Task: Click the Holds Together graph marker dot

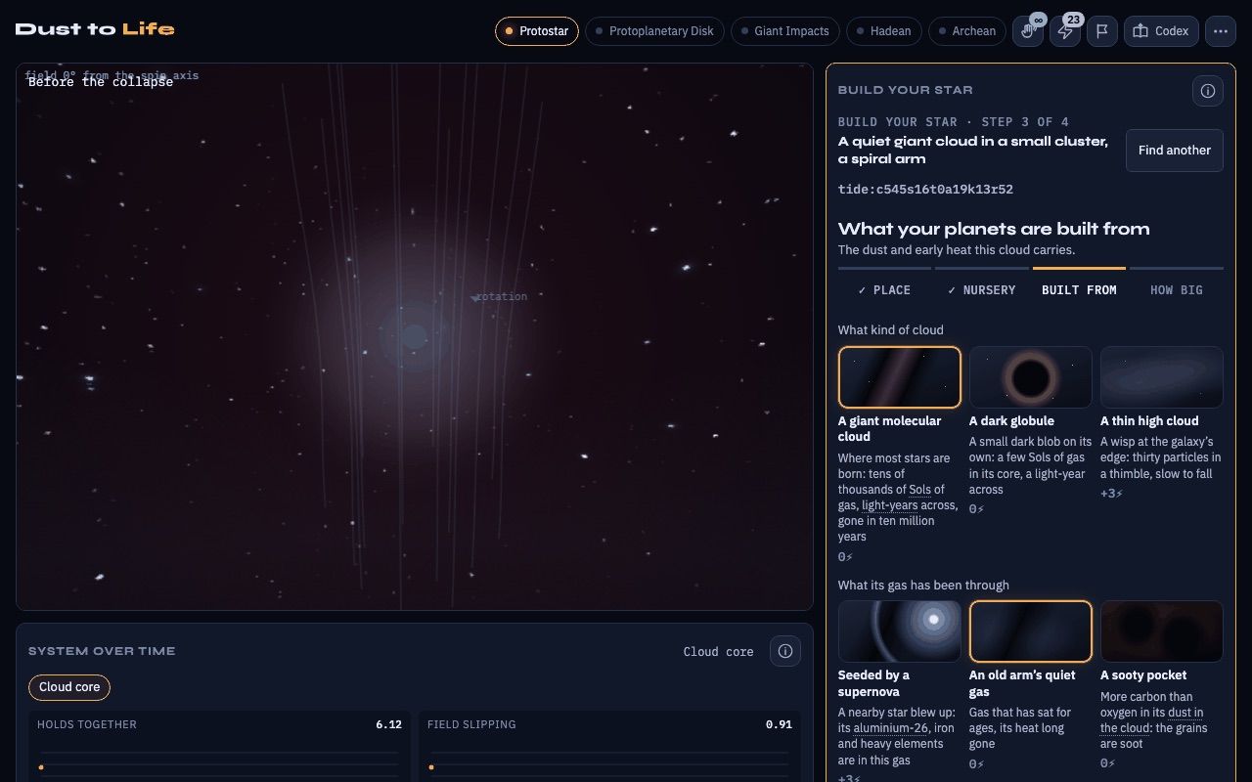Action: click(x=41, y=767)
